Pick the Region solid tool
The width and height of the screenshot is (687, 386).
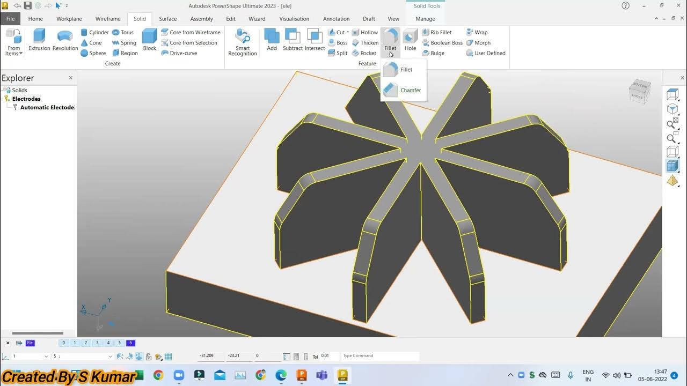[125, 53]
